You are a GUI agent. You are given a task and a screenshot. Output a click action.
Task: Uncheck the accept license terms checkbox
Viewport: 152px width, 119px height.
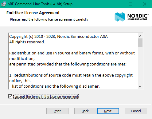[10, 97]
